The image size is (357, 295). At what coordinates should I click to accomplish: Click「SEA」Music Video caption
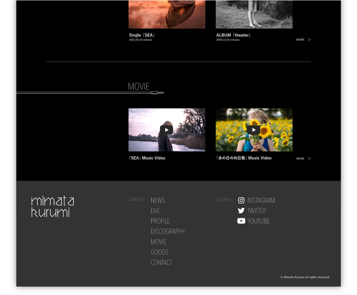pos(147,158)
